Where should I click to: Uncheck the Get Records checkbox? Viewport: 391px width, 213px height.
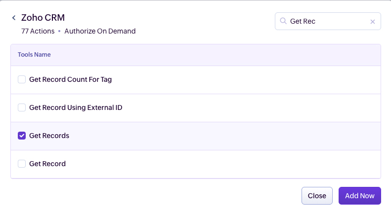pyautogui.click(x=22, y=136)
